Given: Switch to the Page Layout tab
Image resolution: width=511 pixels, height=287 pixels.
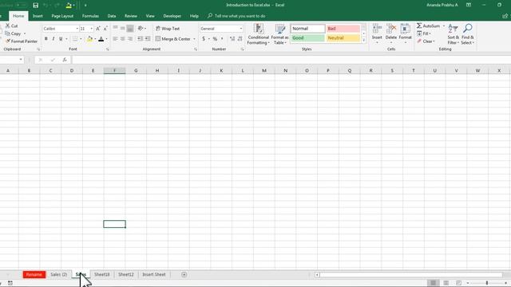Looking at the screenshot, I should tap(62, 16).
